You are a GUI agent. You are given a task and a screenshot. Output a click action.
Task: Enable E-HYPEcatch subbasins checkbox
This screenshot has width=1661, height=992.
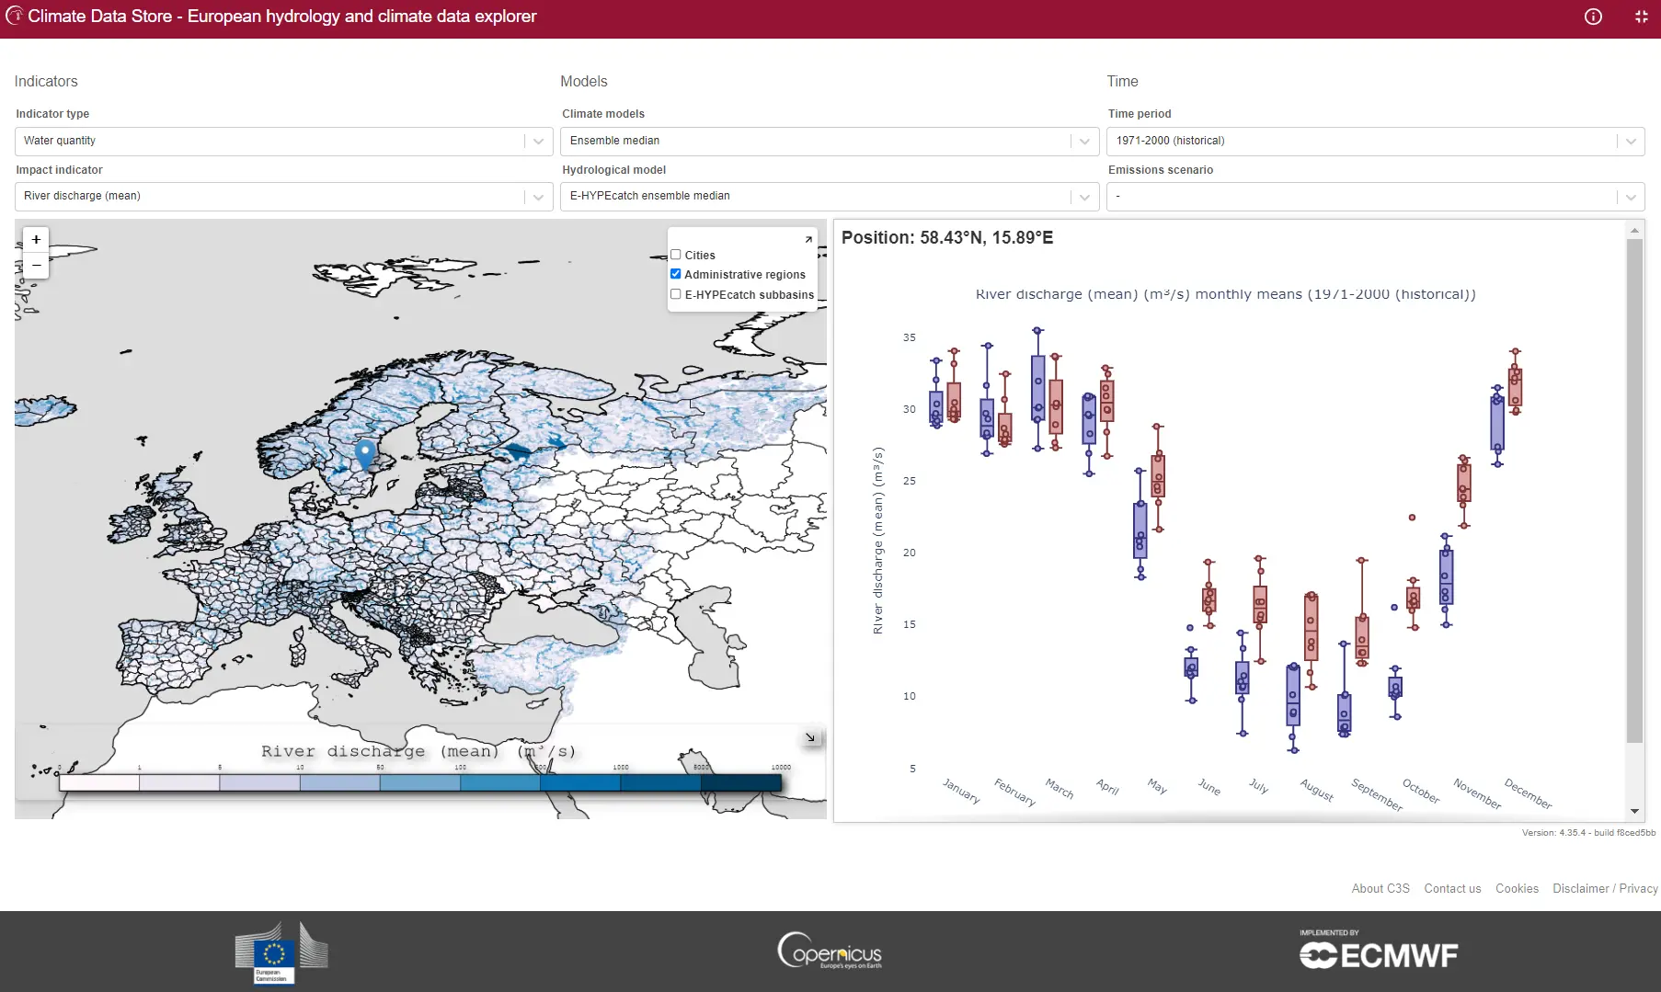click(676, 294)
